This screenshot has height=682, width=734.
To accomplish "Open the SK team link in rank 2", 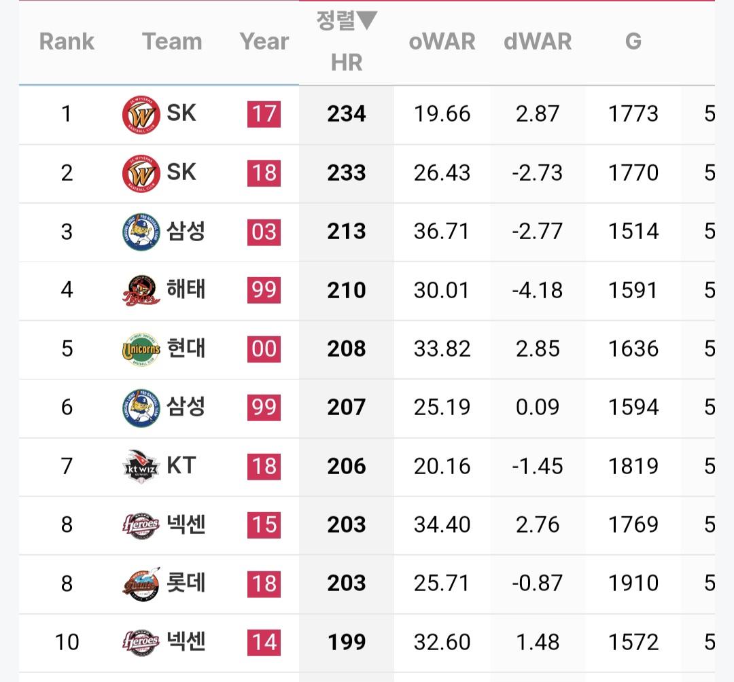I will 181,173.
